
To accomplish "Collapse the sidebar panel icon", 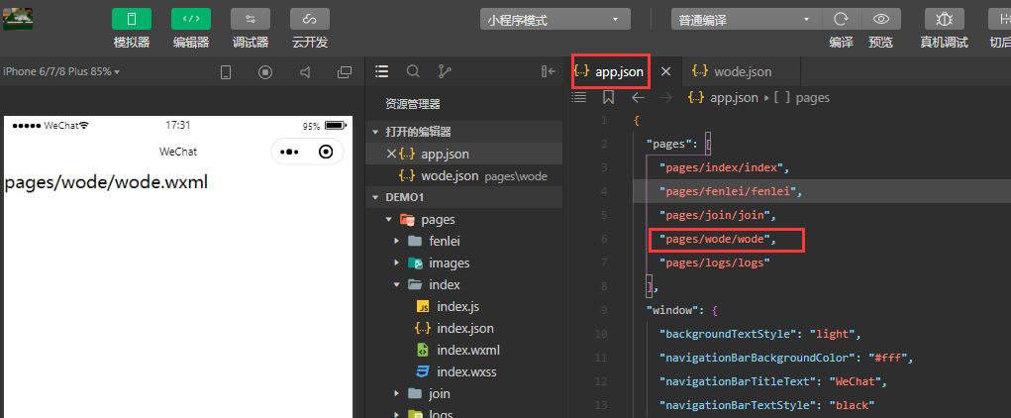I will (x=549, y=71).
